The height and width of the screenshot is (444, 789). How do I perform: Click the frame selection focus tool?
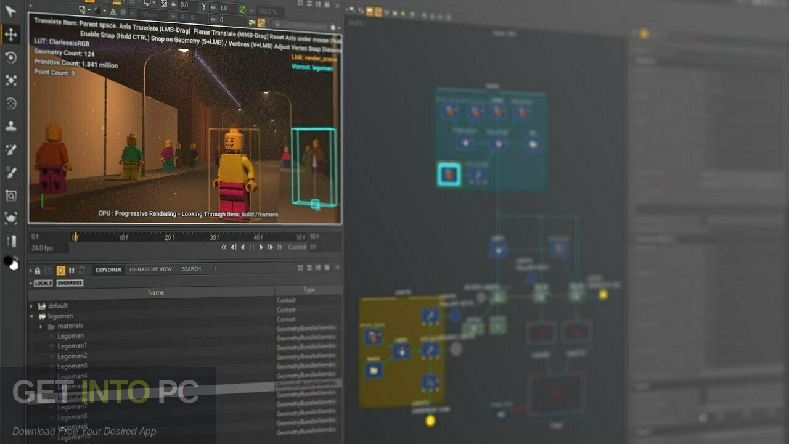[x=10, y=218]
